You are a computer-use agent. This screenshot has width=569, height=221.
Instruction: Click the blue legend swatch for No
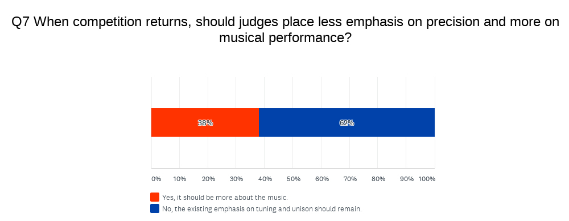tap(155, 208)
